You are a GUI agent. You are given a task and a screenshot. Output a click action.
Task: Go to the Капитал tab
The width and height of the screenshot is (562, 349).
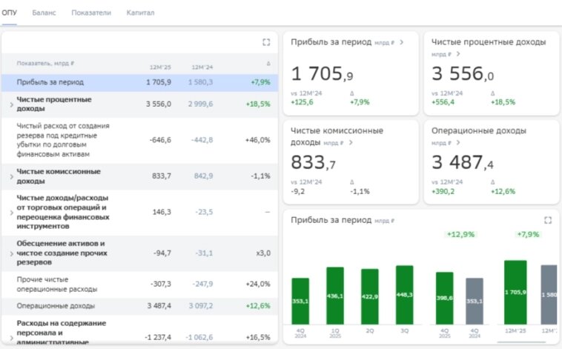[x=140, y=13]
